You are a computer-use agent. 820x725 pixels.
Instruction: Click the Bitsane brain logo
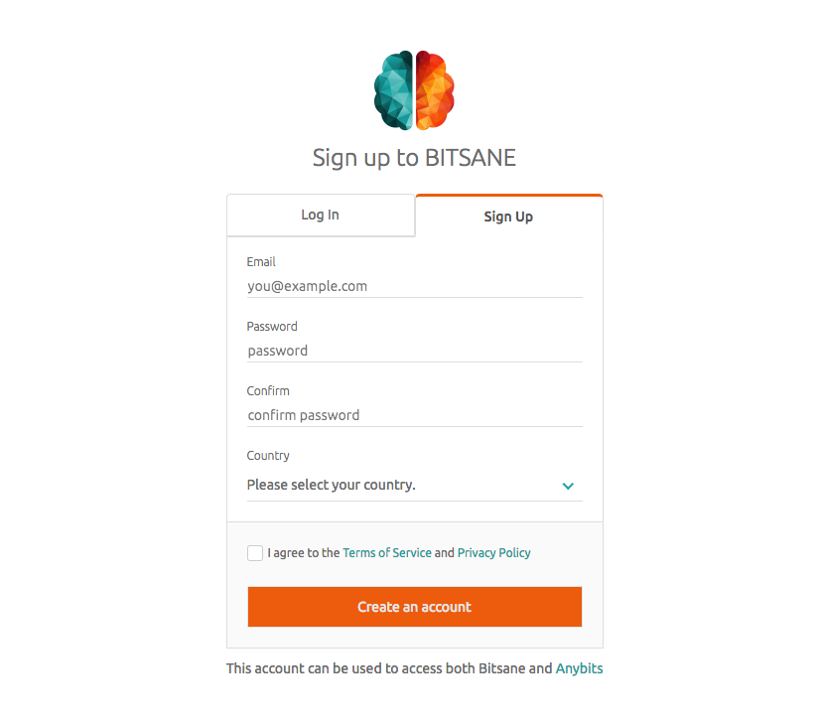point(414,90)
